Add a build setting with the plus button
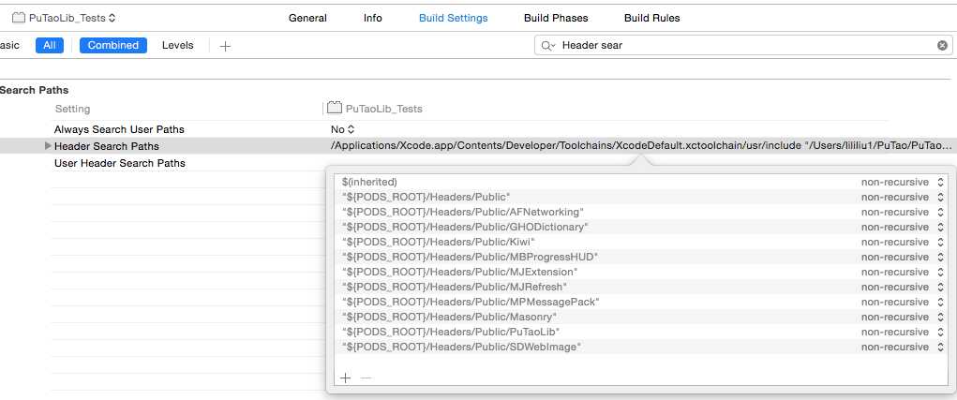The height and width of the screenshot is (400, 957). pyautogui.click(x=225, y=46)
